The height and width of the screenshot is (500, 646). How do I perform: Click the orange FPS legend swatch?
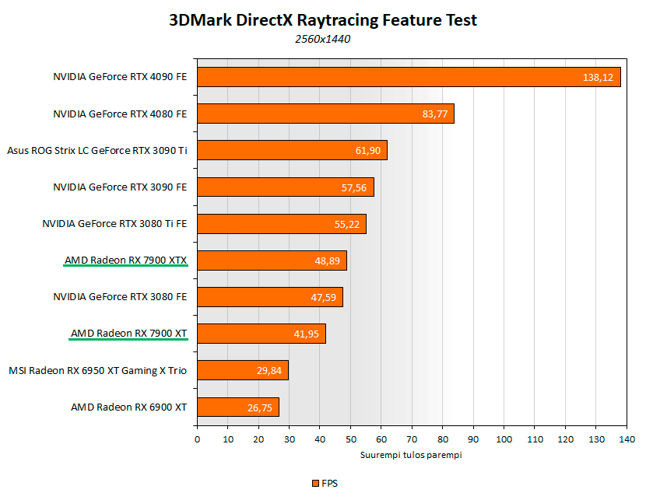click(x=315, y=484)
